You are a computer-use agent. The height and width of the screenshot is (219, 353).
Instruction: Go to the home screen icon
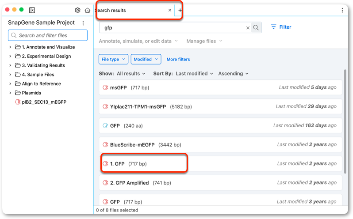click(87, 10)
